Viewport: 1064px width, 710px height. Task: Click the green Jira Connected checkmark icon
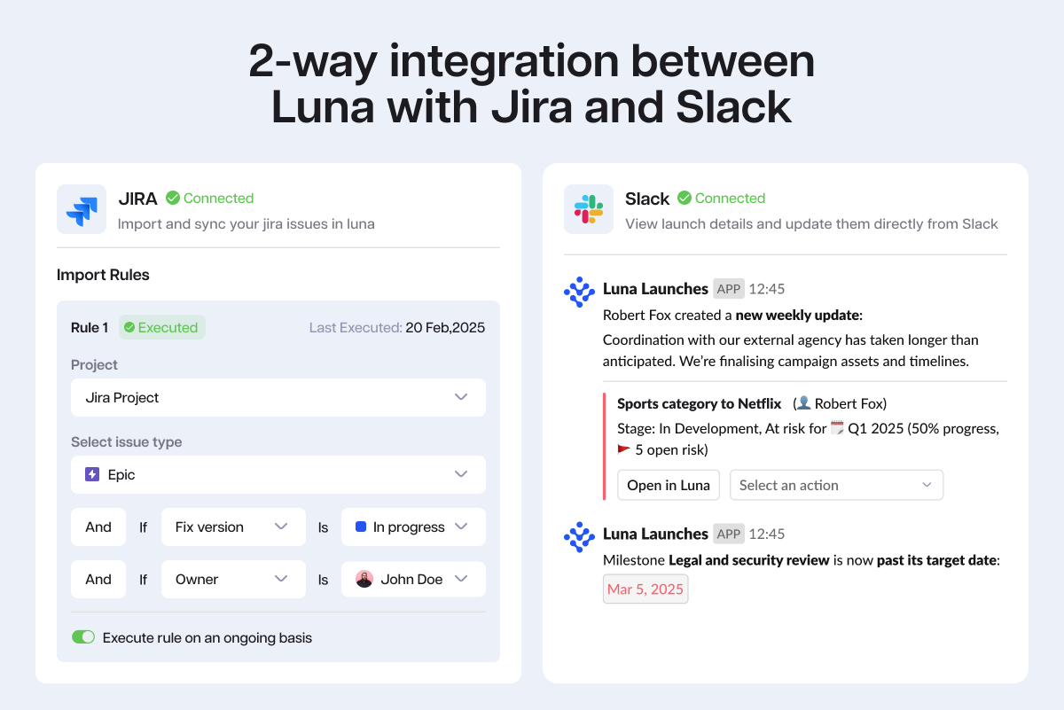pyautogui.click(x=173, y=198)
